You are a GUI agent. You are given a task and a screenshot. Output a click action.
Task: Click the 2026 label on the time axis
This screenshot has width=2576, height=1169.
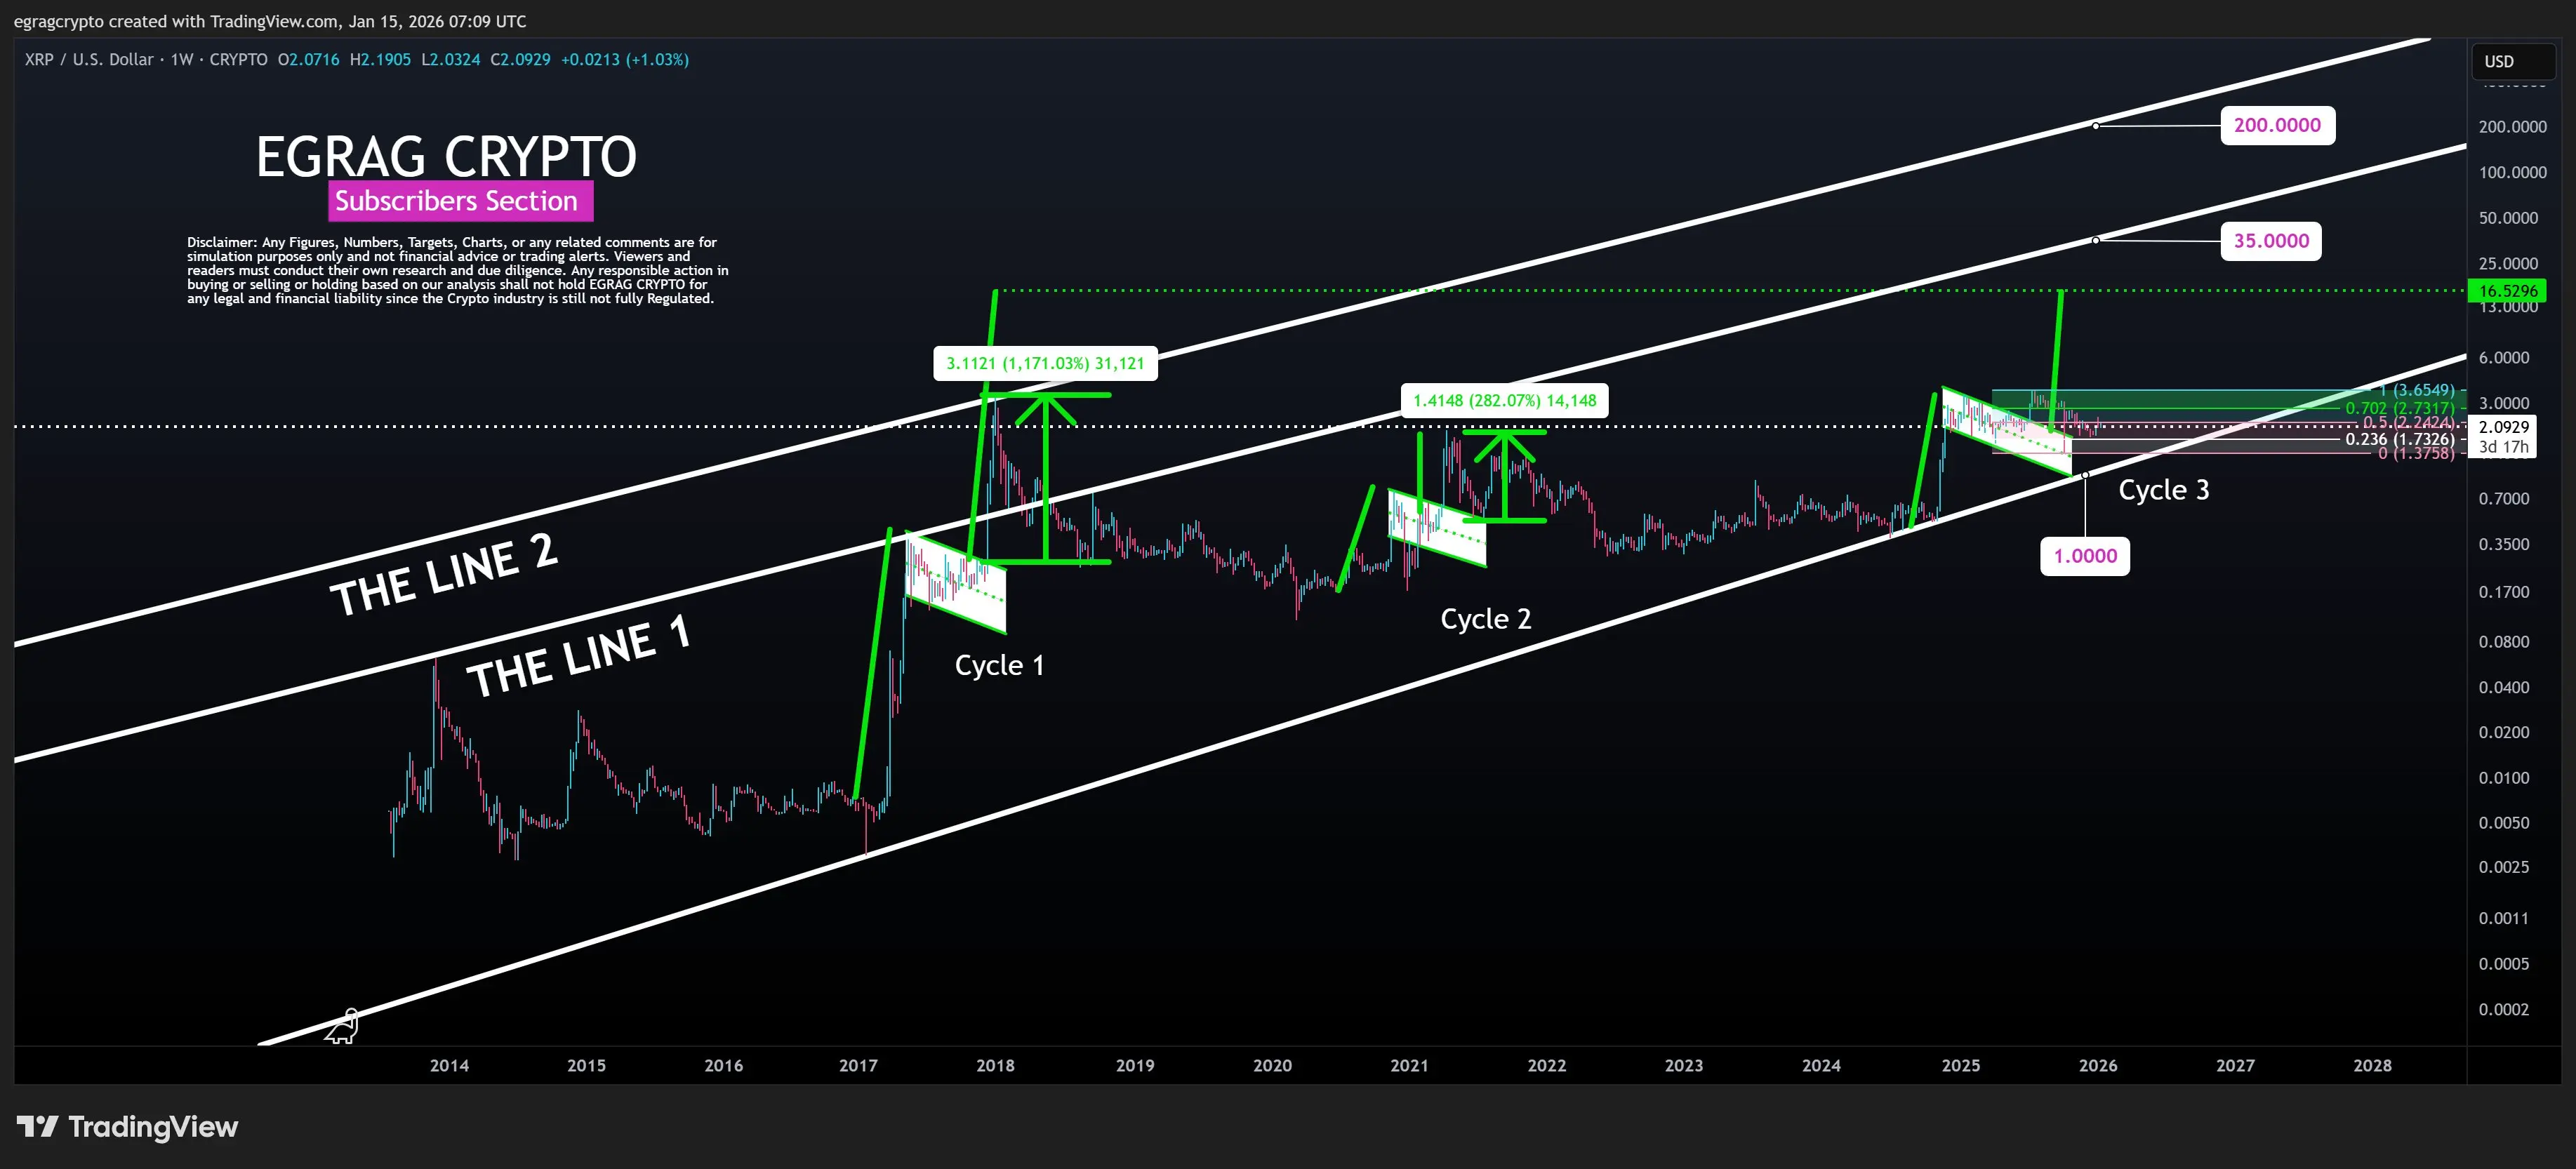tap(2099, 1065)
